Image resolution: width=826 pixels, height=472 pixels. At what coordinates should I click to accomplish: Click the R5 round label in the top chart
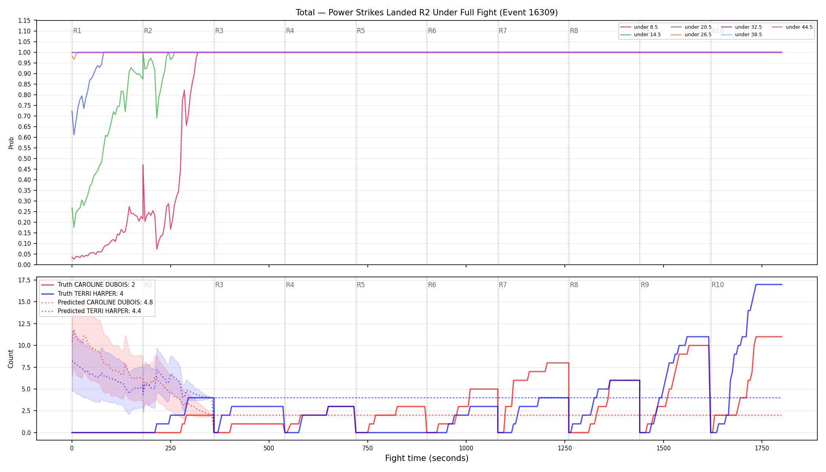pyautogui.click(x=361, y=31)
